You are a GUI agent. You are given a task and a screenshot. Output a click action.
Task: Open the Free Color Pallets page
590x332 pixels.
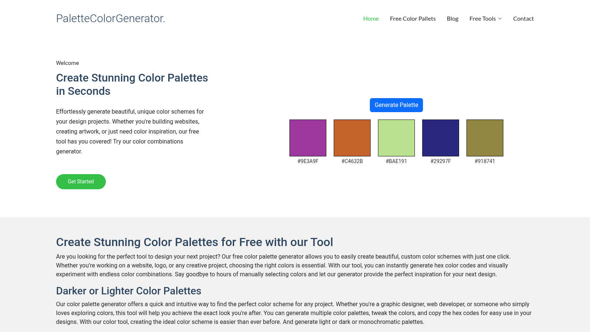pos(413,18)
